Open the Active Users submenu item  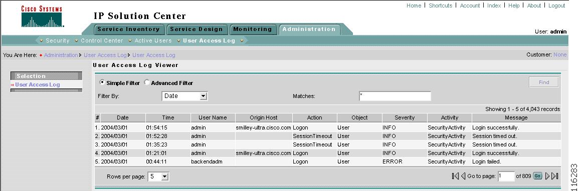[x=153, y=40]
